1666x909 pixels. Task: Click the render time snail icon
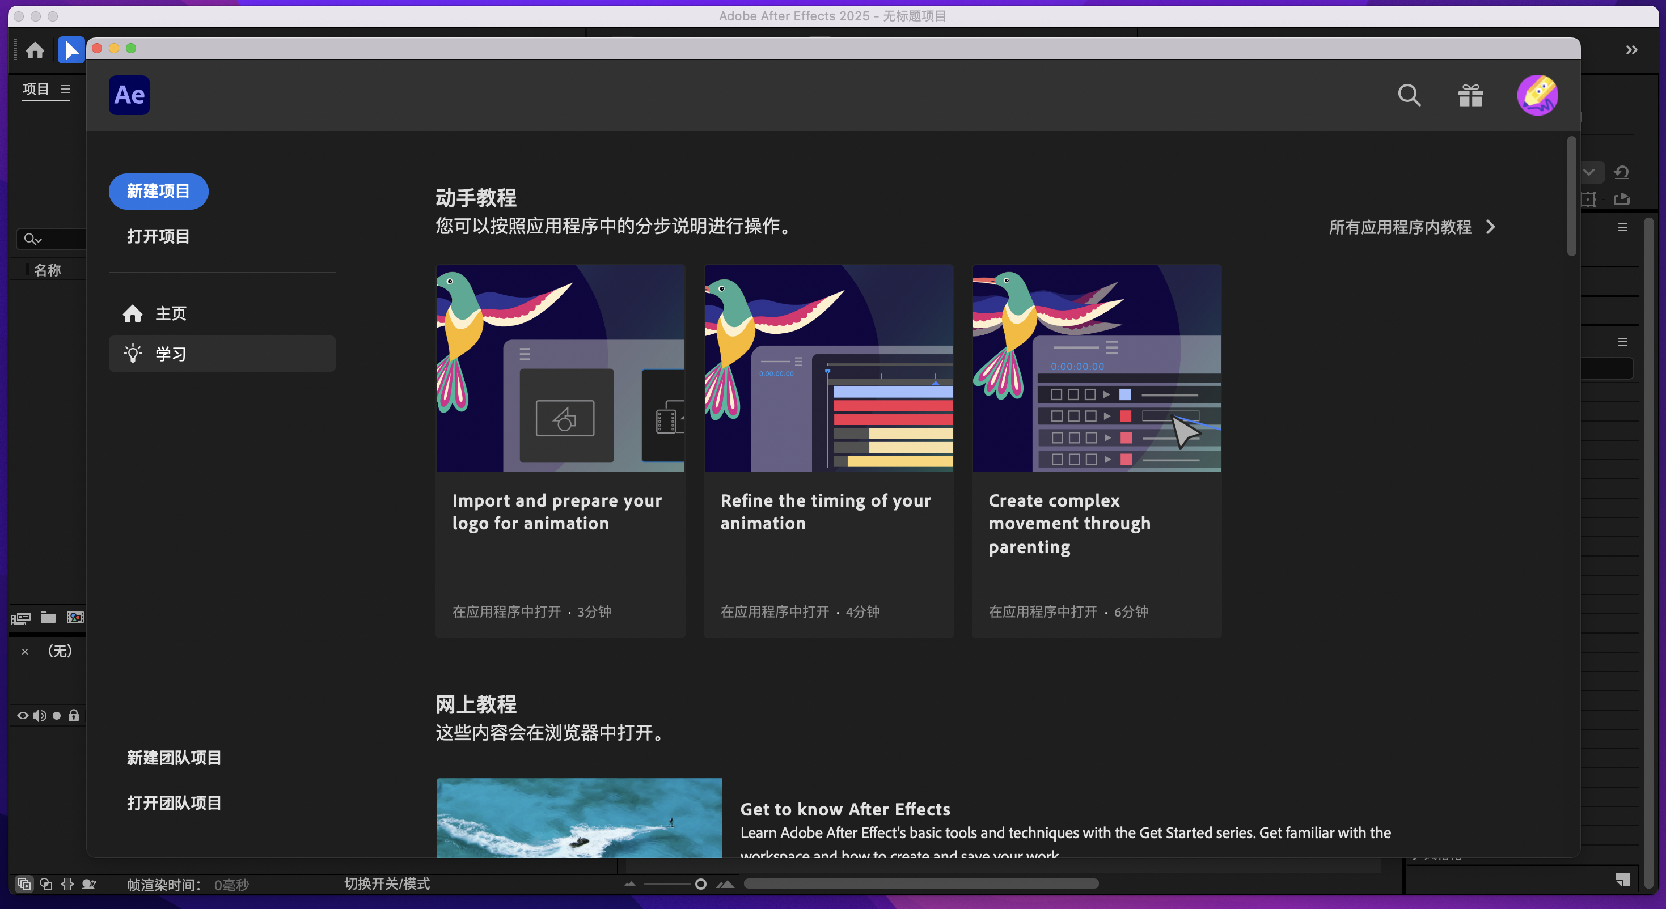89,884
